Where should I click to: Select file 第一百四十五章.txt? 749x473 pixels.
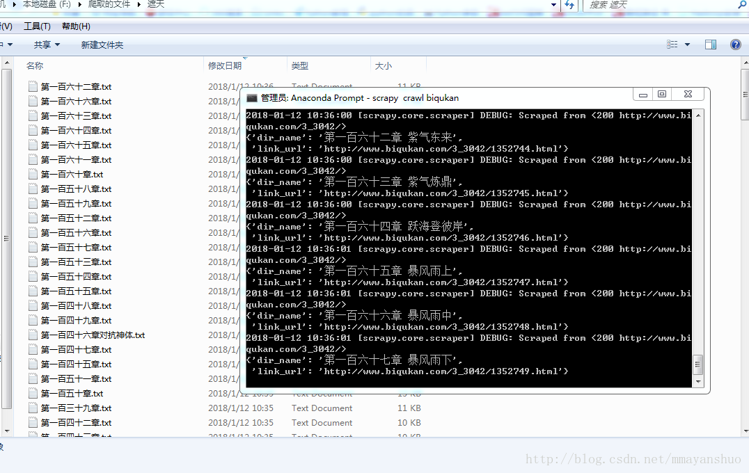[x=76, y=364]
